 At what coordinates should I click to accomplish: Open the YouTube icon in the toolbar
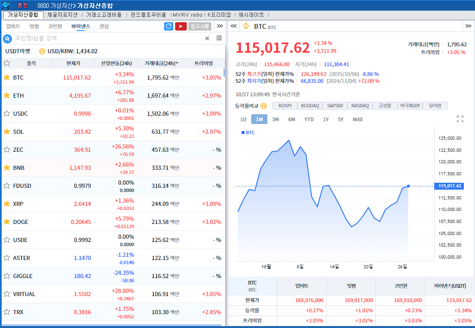[x=181, y=26]
